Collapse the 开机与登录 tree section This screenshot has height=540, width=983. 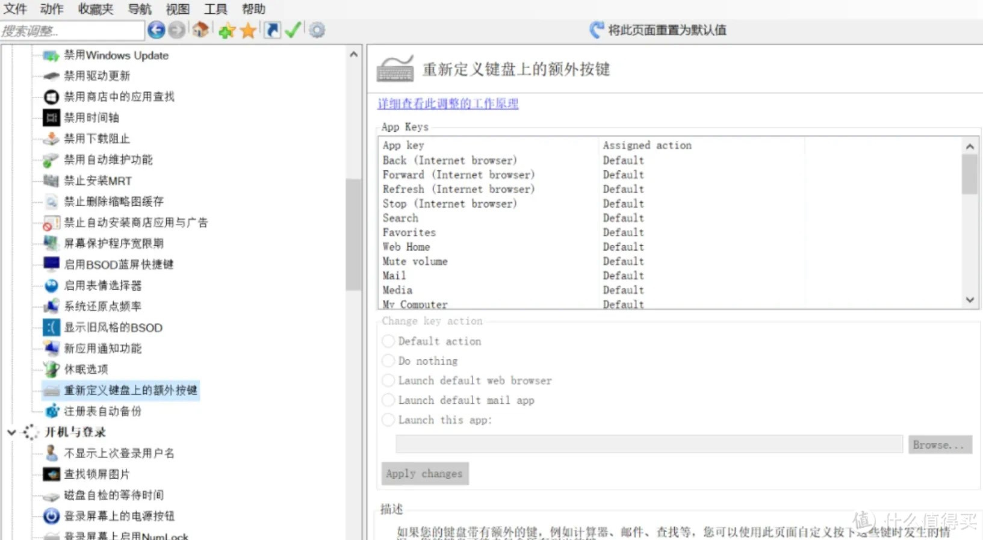(x=11, y=432)
